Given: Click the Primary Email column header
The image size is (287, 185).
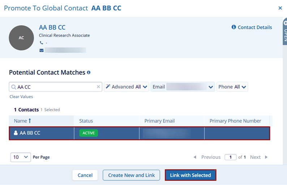Looking at the screenshot, I should coord(159,121).
